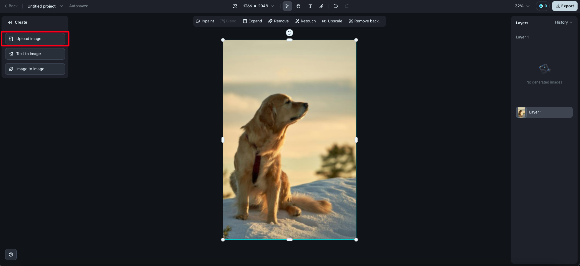The height and width of the screenshot is (266, 580).
Task: Choose Expand from the image toolbar
Action: pos(252,21)
